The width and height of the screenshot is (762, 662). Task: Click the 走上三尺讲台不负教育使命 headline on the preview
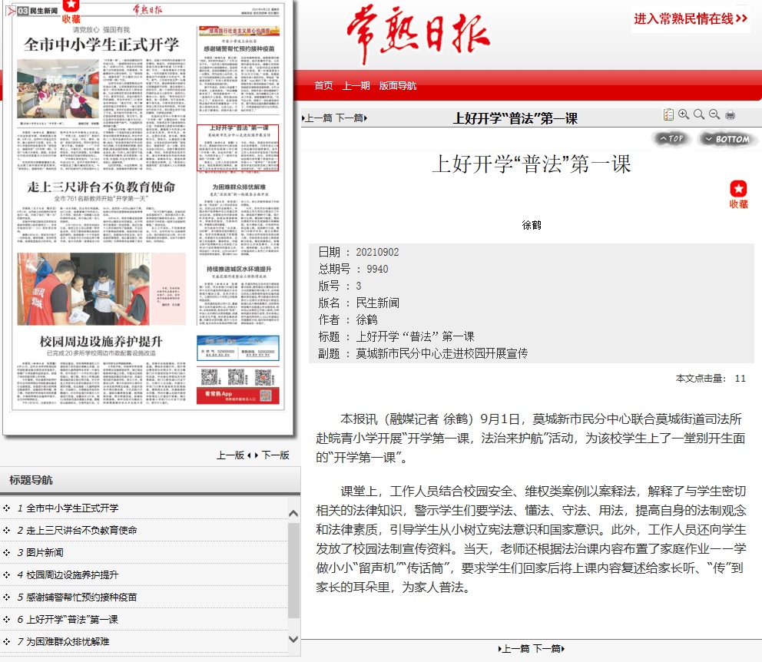click(x=101, y=187)
